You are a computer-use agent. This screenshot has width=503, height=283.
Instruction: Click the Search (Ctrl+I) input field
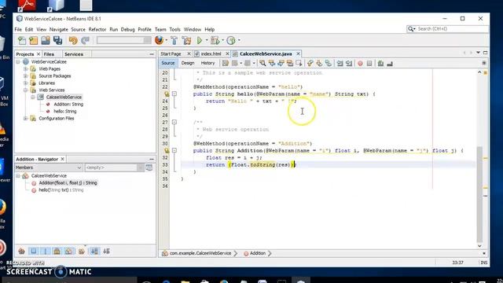tap(452, 29)
